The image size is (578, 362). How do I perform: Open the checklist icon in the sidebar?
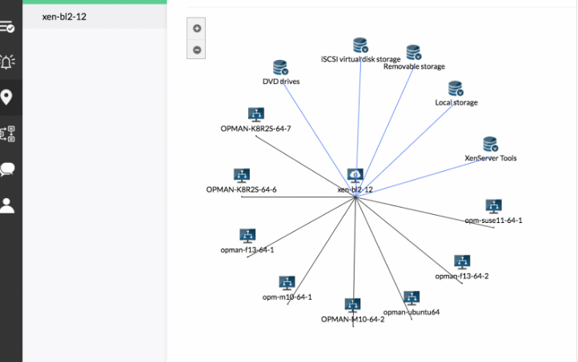pyautogui.click(x=7, y=27)
